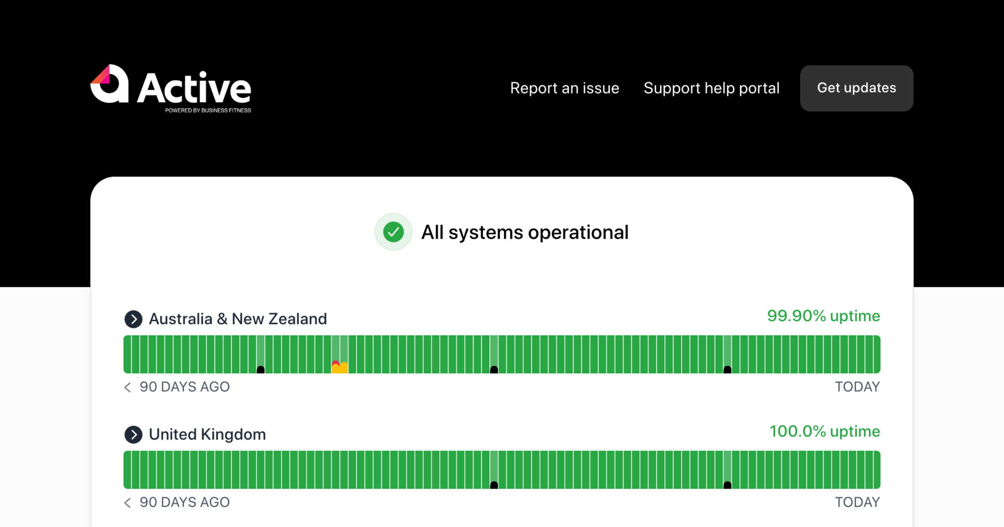The height and width of the screenshot is (527, 1004).
Task: Click first black marker on Australia & New Zealand bar
Action: pos(261,369)
